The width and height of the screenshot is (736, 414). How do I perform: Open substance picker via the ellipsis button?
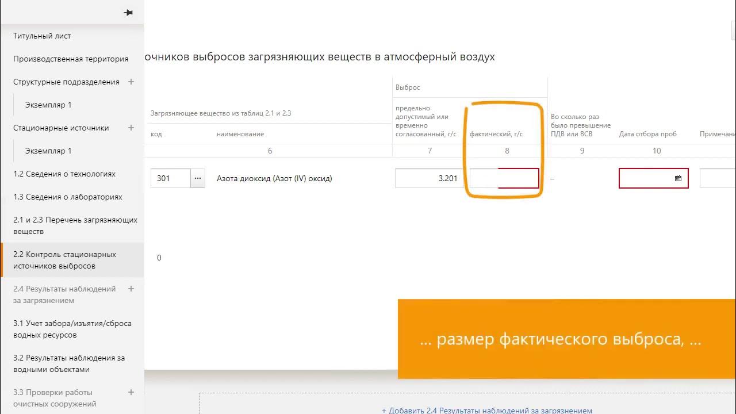click(x=198, y=178)
